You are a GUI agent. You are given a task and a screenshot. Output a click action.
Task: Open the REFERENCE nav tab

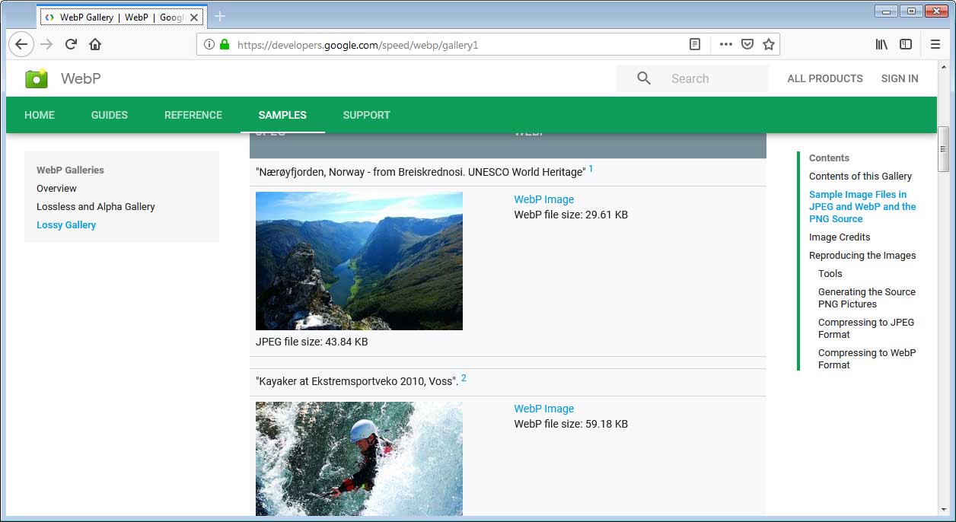tap(193, 115)
